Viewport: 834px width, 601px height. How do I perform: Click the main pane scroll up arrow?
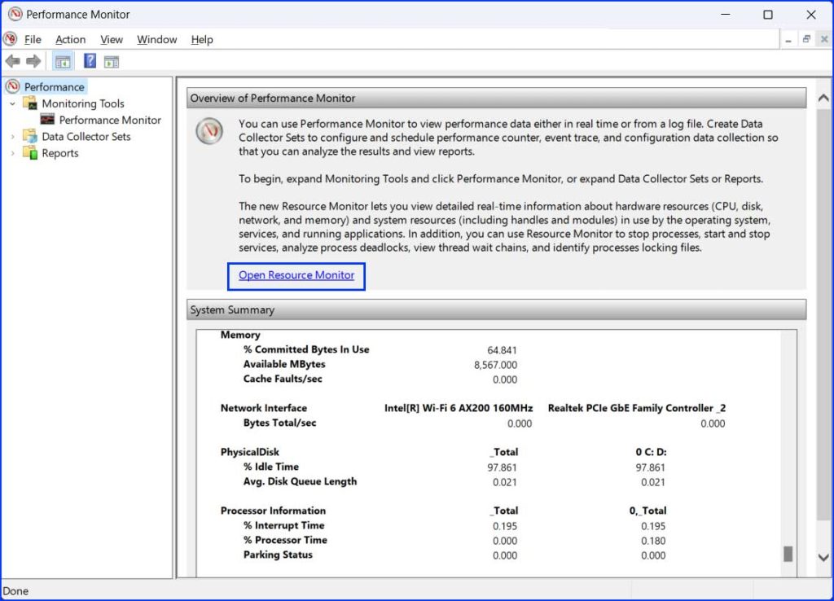tap(823, 98)
